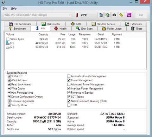Click the copy text to clipboard icon
This screenshot has height=137, width=152.
point(100,15)
